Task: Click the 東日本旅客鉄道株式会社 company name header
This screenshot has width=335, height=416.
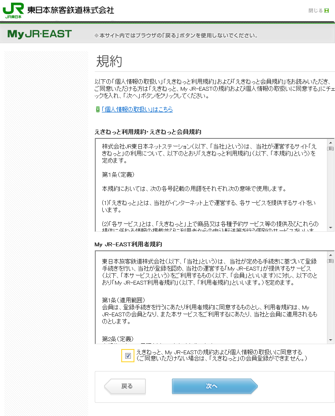Action: [x=71, y=10]
